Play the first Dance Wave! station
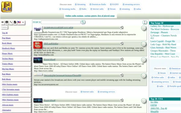This screenshot has width=181, height=113. pos(144,60)
